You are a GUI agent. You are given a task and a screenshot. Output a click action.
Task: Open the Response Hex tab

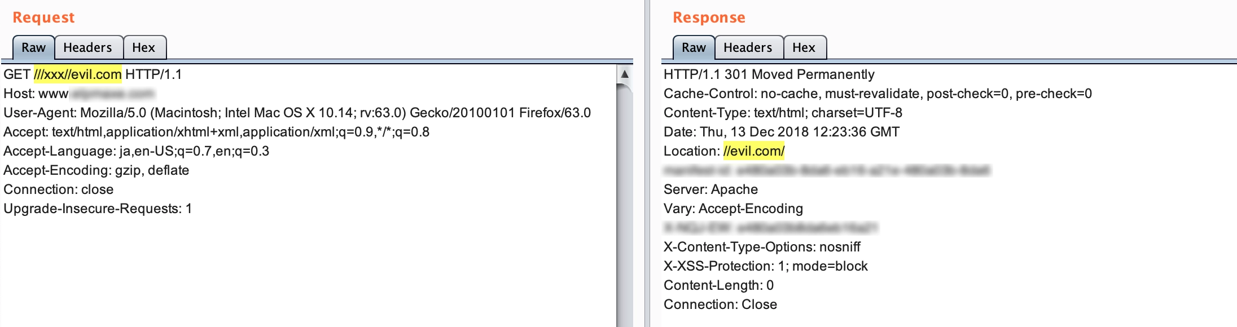(x=804, y=48)
